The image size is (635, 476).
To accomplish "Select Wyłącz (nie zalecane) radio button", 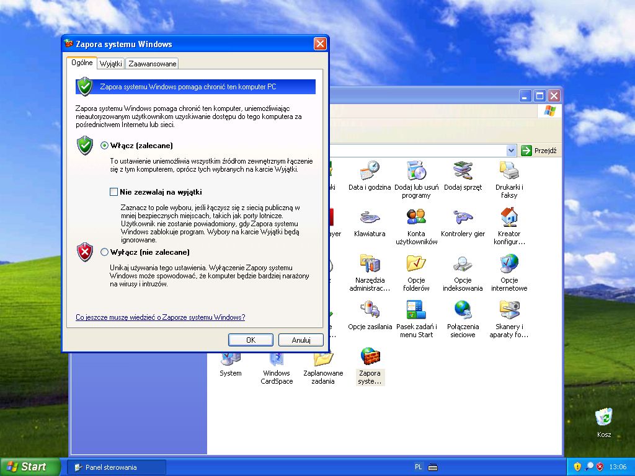I will pyautogui.click(x=104, y=252).
